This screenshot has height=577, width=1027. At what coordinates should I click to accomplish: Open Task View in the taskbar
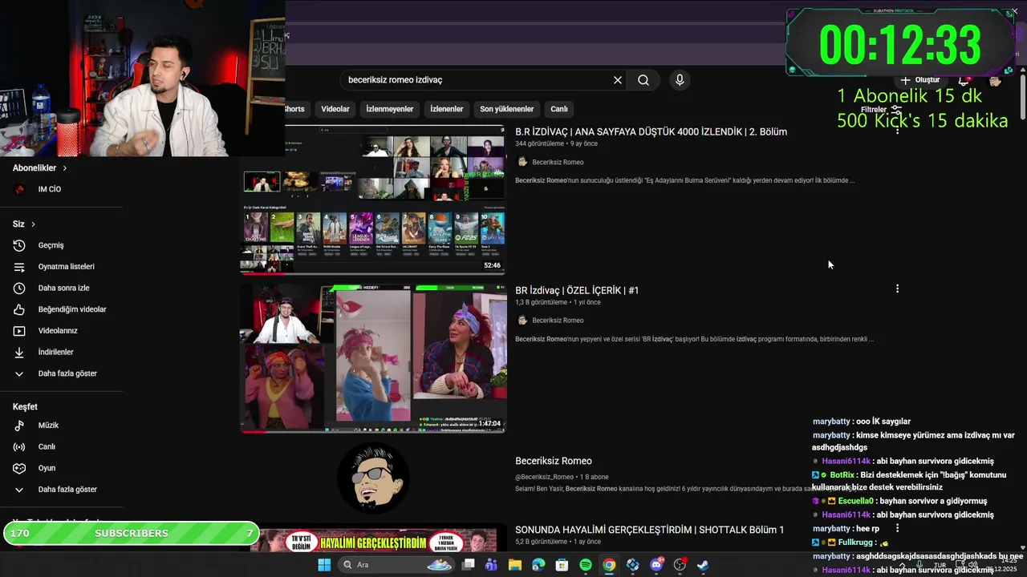pos(468,565)
